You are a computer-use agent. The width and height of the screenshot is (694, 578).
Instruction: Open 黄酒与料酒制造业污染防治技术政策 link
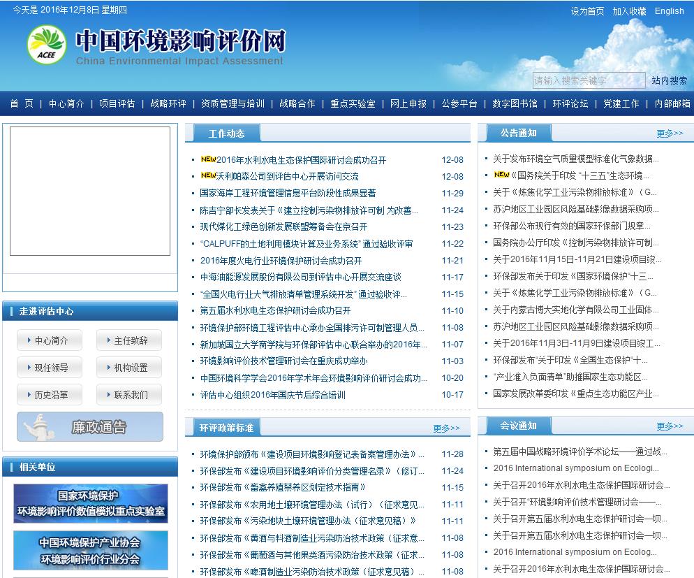312,538
